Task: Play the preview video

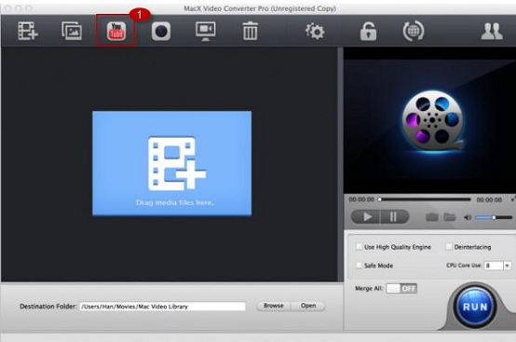Action: [x=366, y=217]
